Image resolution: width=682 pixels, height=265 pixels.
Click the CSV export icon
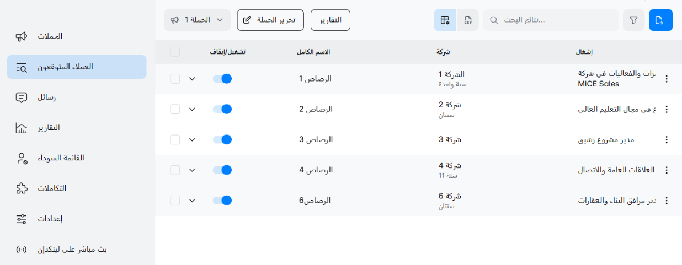[x=468, y=20]
